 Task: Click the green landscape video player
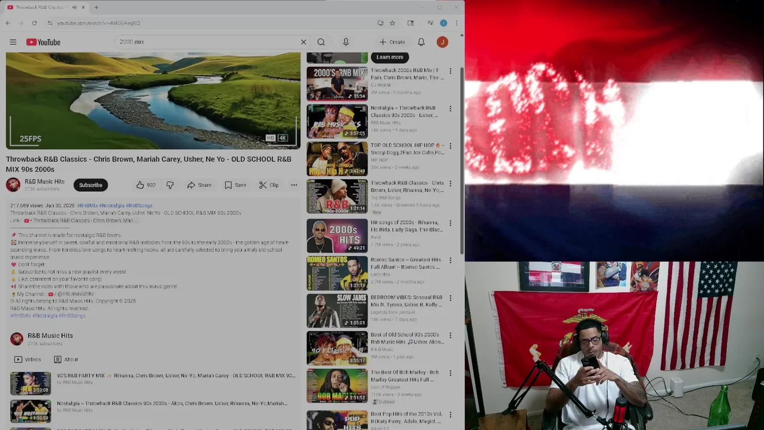click(x=153, y=100)
